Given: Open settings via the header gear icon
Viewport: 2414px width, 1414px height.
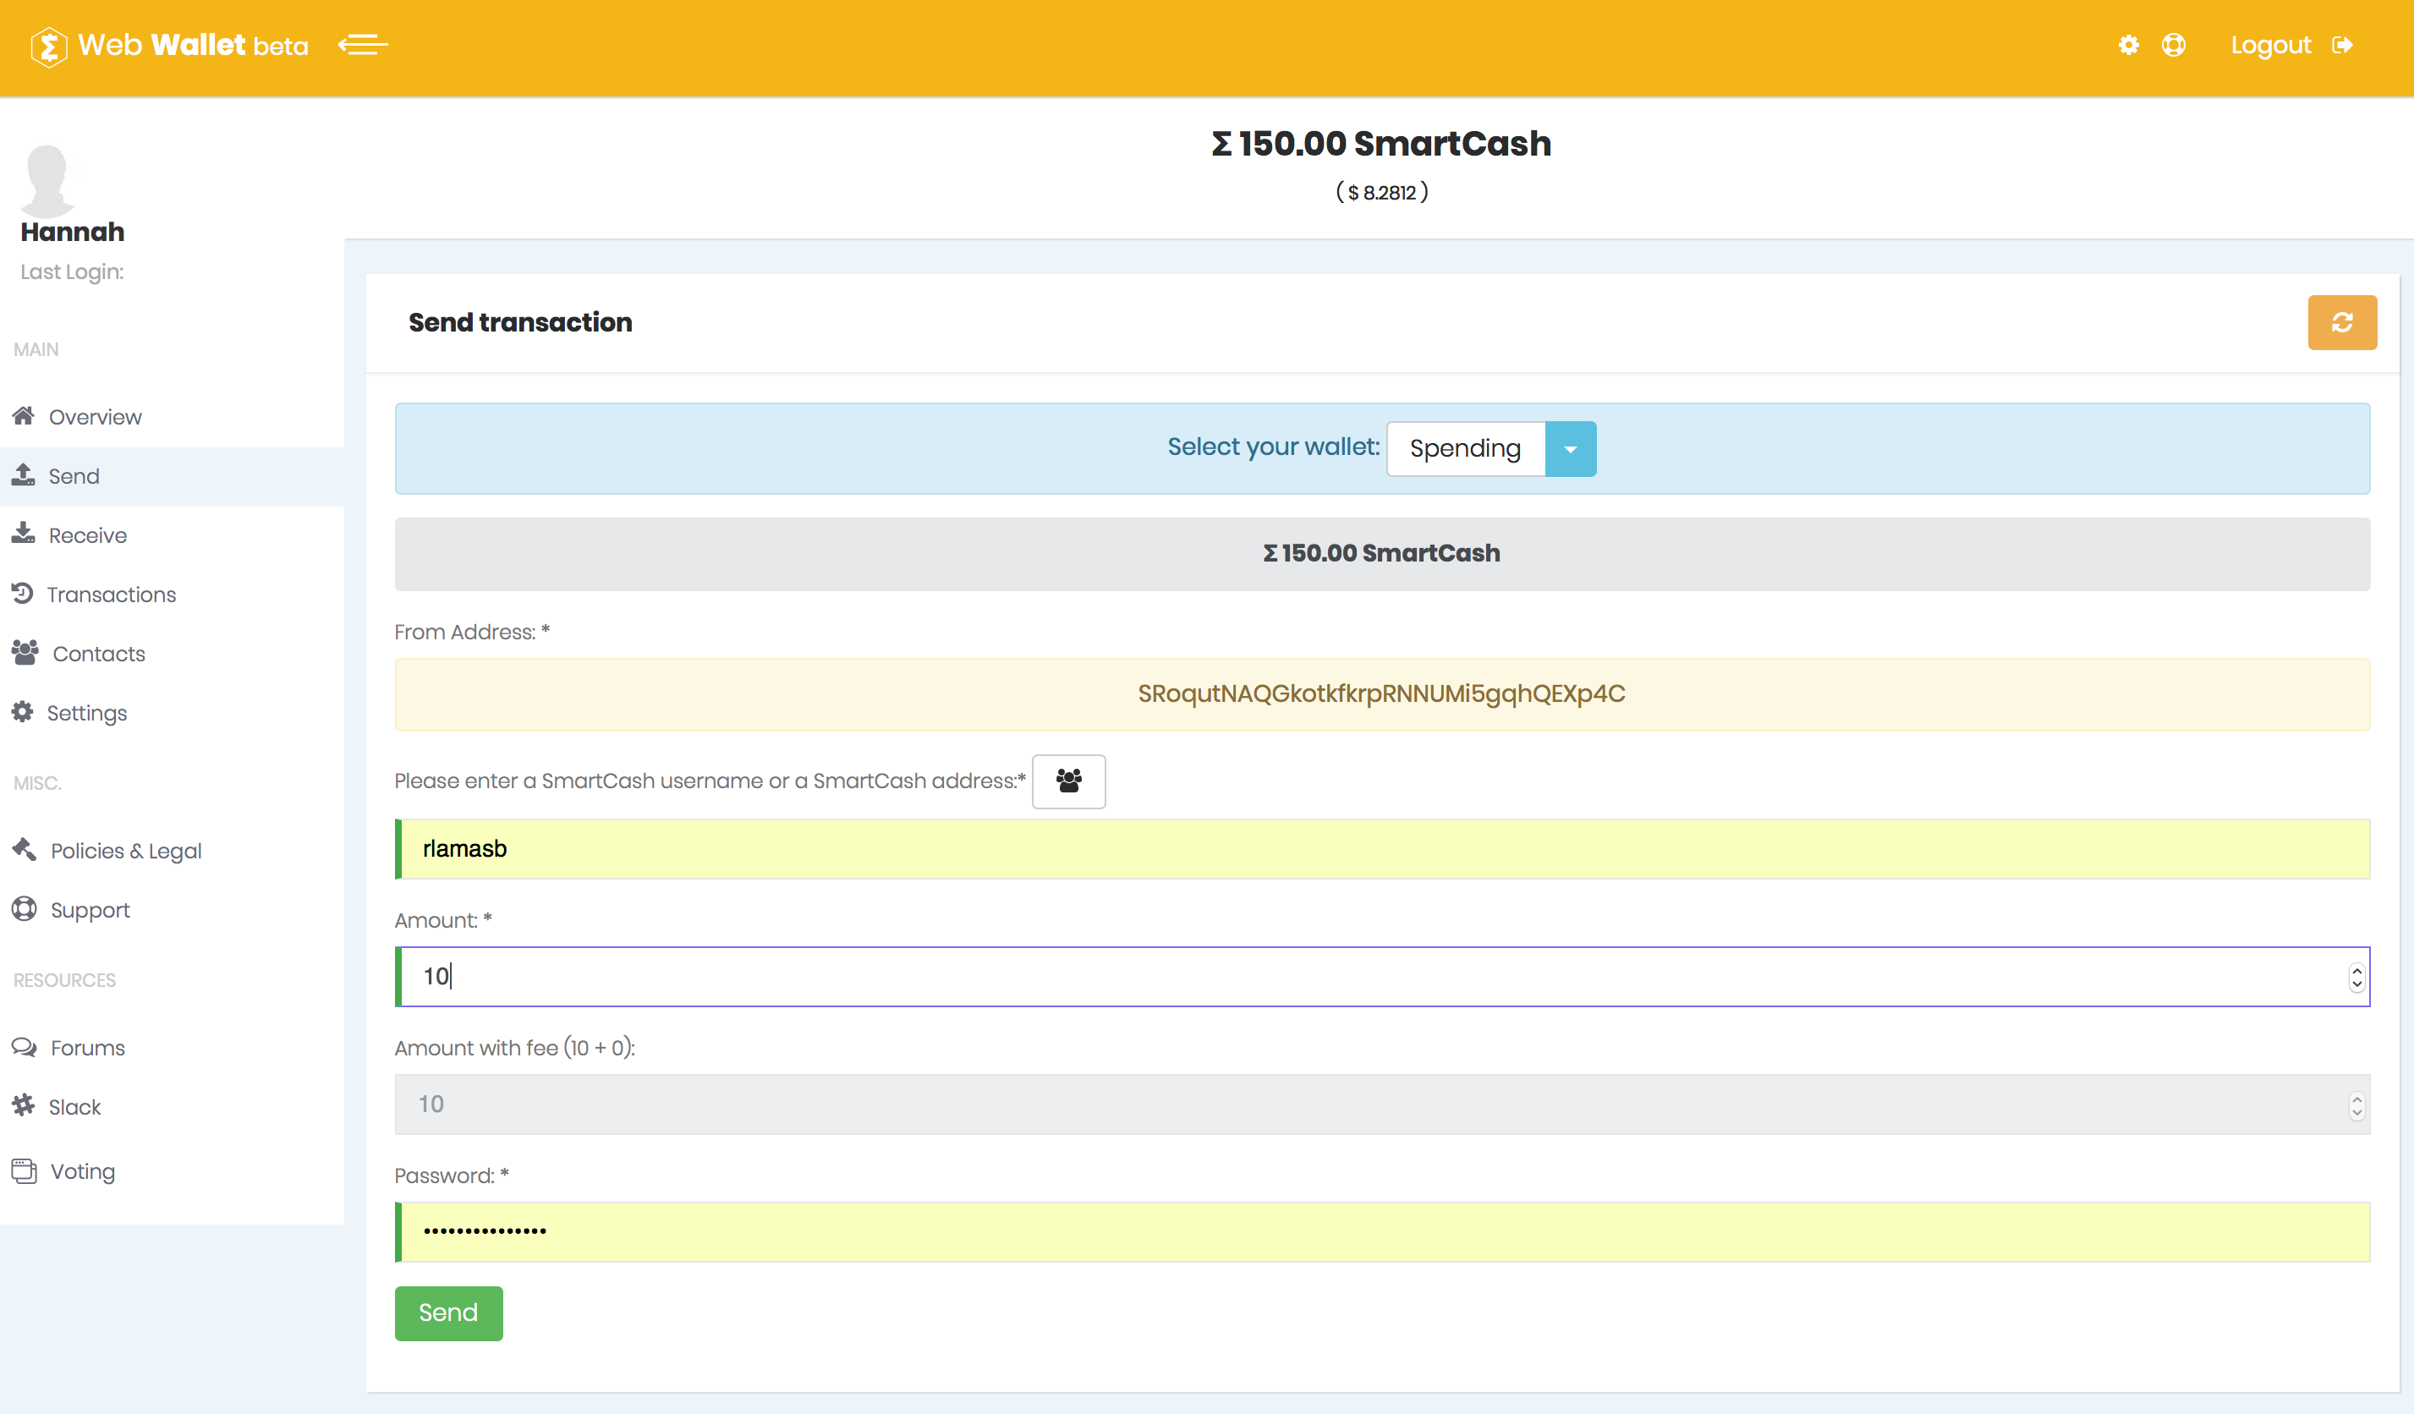Looking at the screenshot, I should (2129, 45).
